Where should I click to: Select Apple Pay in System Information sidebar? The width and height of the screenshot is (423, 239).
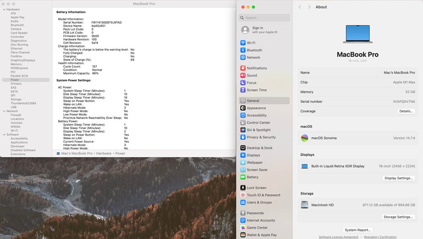click(x=17, y=17)
